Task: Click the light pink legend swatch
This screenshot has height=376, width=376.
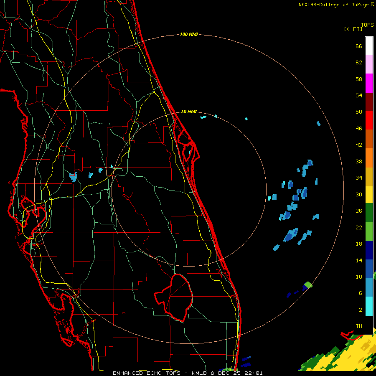Action: click(369, 64)
